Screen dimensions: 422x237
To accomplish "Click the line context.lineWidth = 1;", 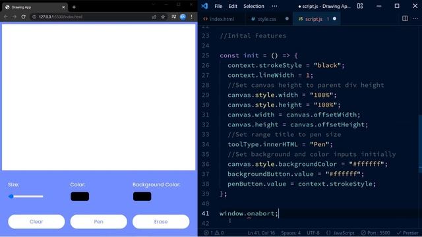I will coord(270,75).
